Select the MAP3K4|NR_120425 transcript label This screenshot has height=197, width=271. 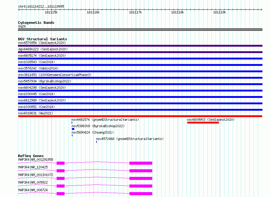click(33, 167)
